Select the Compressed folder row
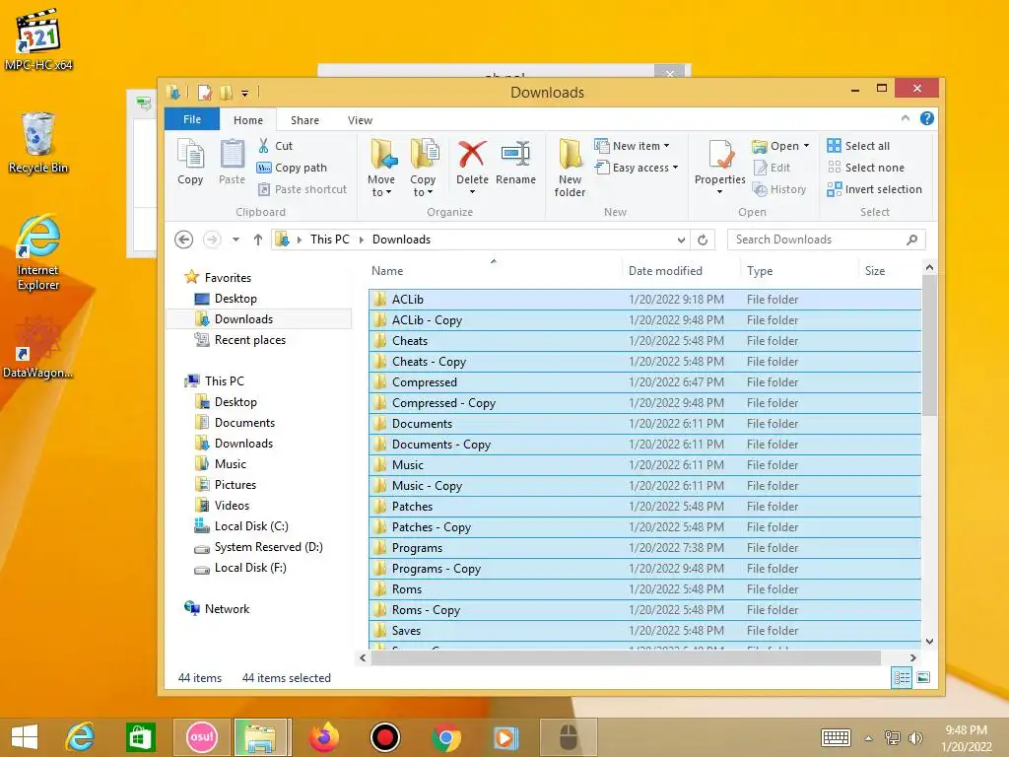This screenshot has height=757, width=1009. tap(644, 382)
